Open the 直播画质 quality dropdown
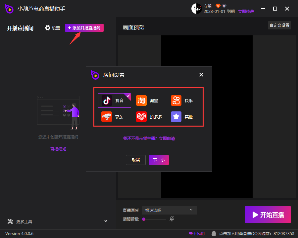This screenshot has width=298, height=238. (169, 210)
